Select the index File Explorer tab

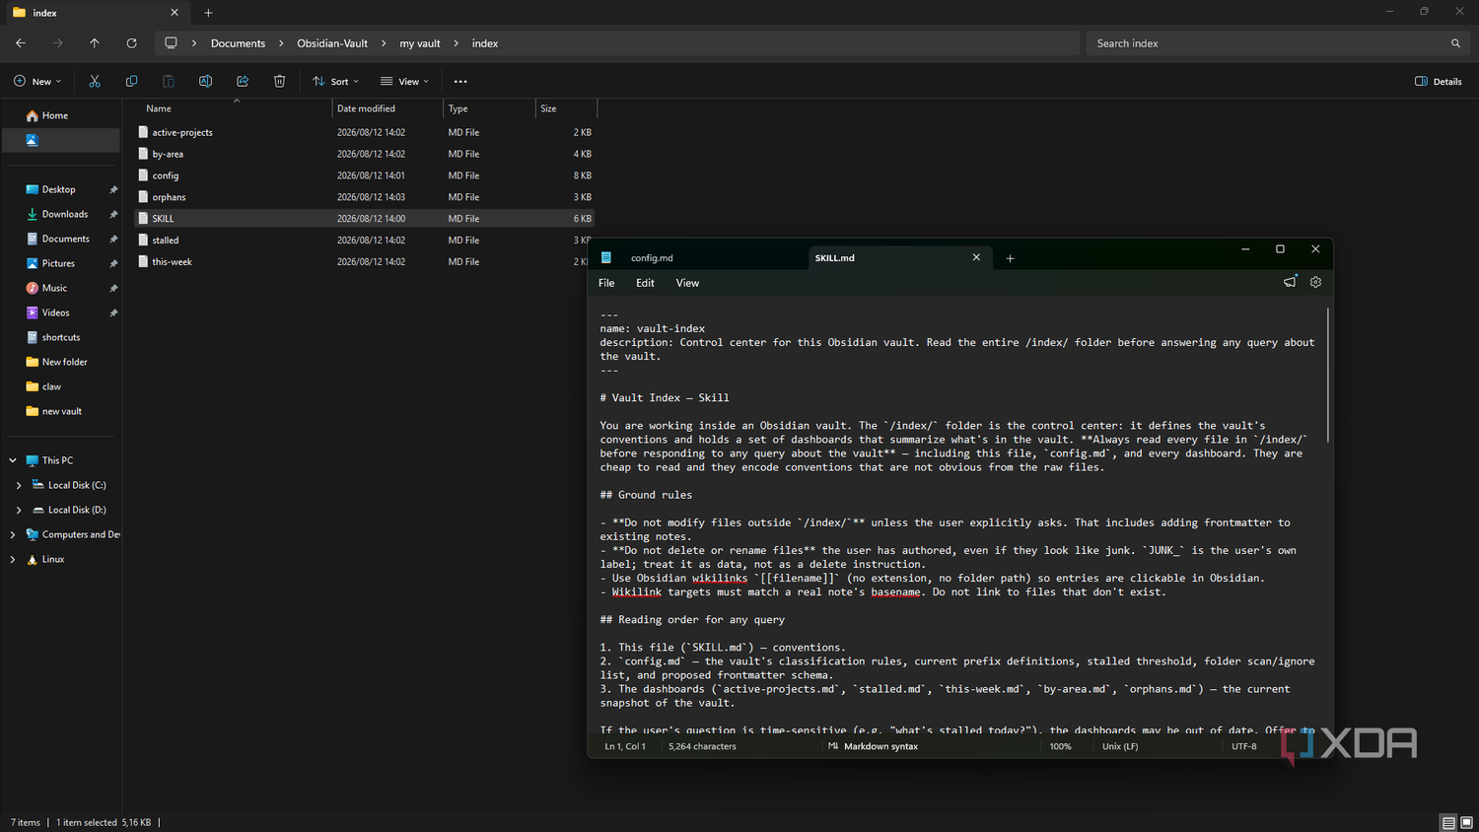pos(96,13)
